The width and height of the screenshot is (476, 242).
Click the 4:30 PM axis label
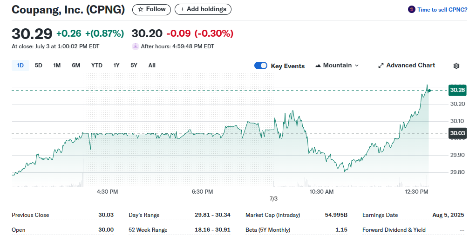coord(108,192)
